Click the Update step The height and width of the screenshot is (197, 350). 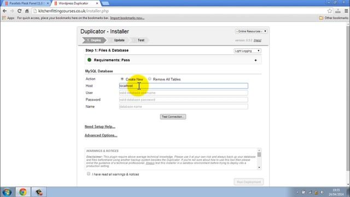119,40
